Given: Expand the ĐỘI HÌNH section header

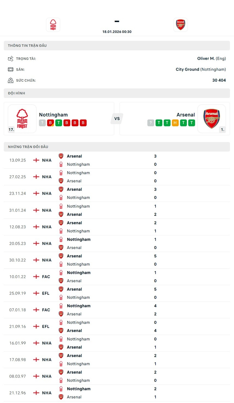Looking at the screenshot, I should [117, 93].
